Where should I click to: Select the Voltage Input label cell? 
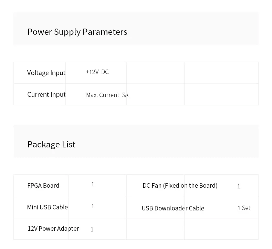click(x=46, y=73)
